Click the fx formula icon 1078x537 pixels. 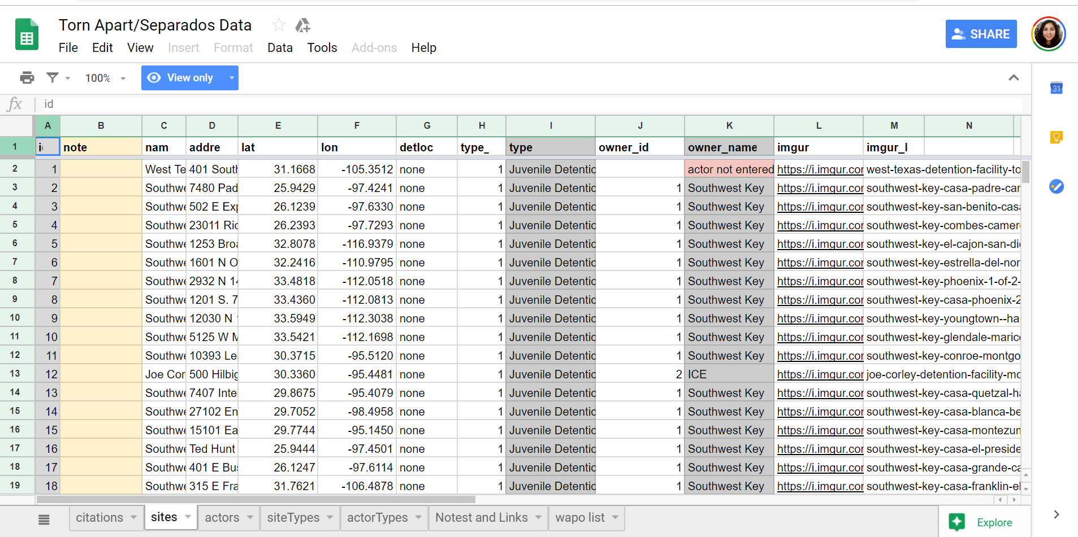click(15, 104)
